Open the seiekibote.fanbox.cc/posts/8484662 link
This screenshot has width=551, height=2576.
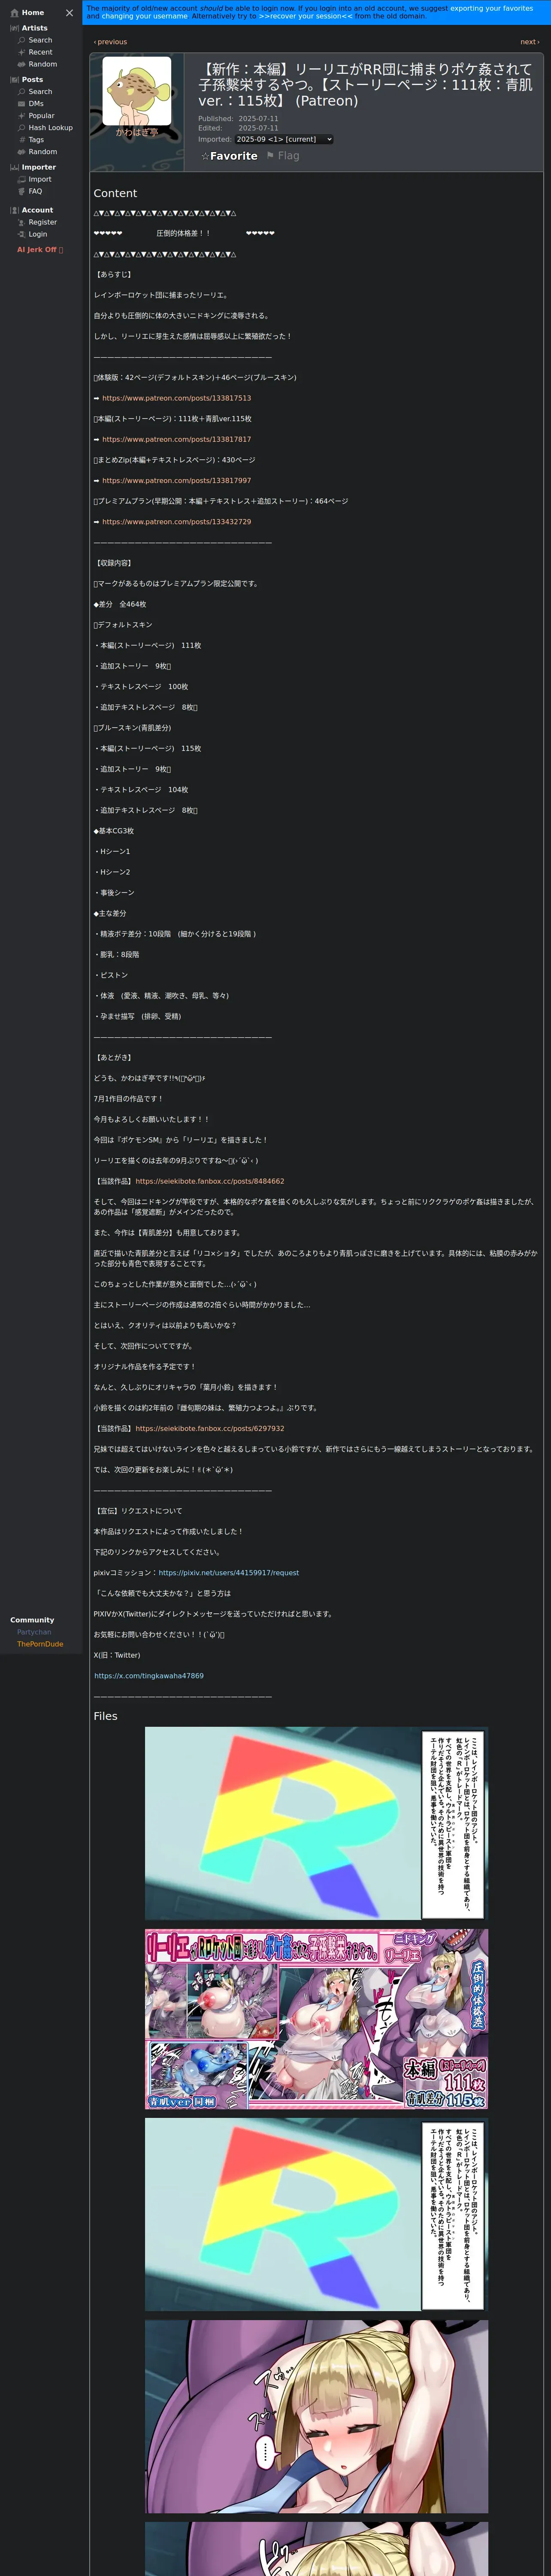[210, 1181]
